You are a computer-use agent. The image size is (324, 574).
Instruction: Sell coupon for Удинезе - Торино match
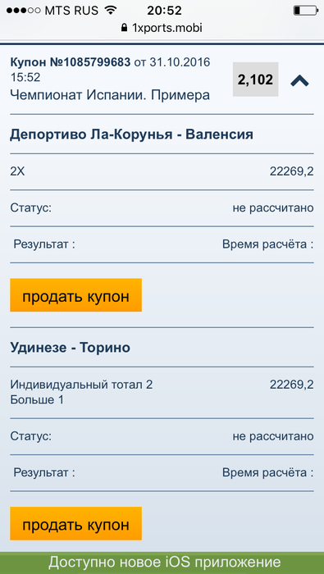(x=75, y=523)
